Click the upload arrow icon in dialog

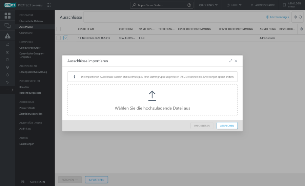(x=152, y=96)
